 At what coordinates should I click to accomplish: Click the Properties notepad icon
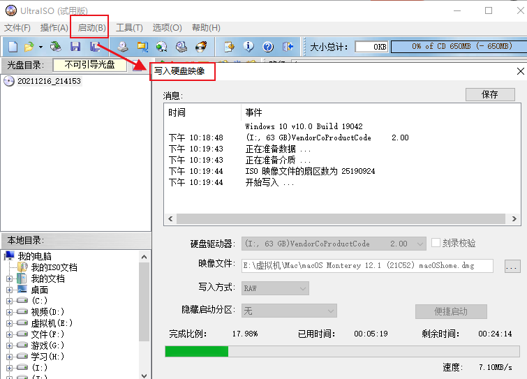coord(229,46)
